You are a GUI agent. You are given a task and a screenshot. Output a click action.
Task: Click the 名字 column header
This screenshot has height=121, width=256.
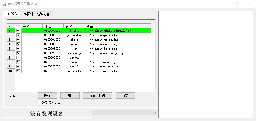[74, 26]
